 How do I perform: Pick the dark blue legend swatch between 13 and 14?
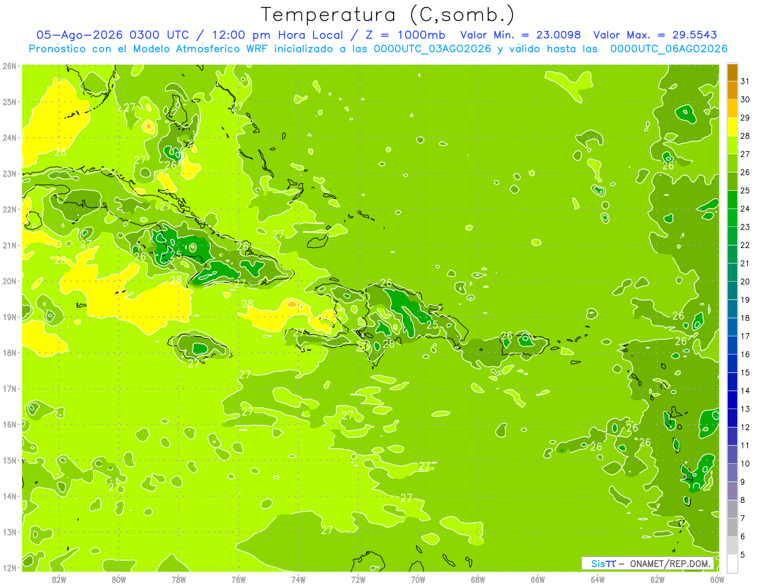coord(732,400)
